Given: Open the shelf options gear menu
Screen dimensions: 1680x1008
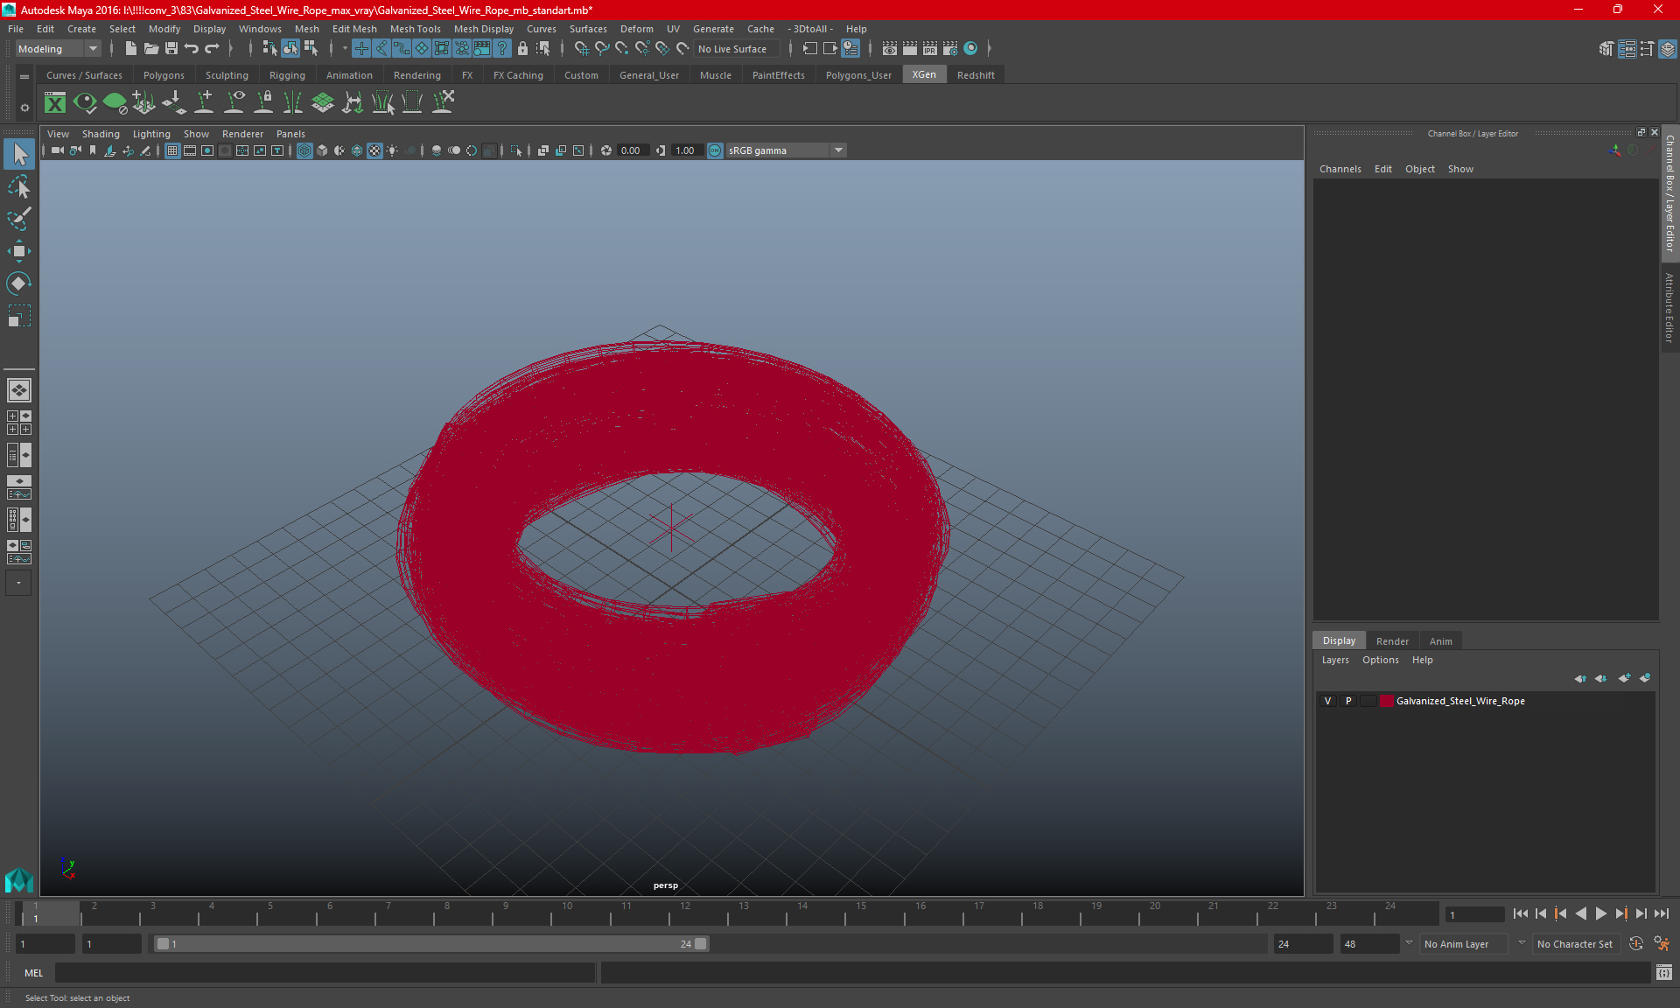Looking at the screenshot, I should (x=24, y=108).
